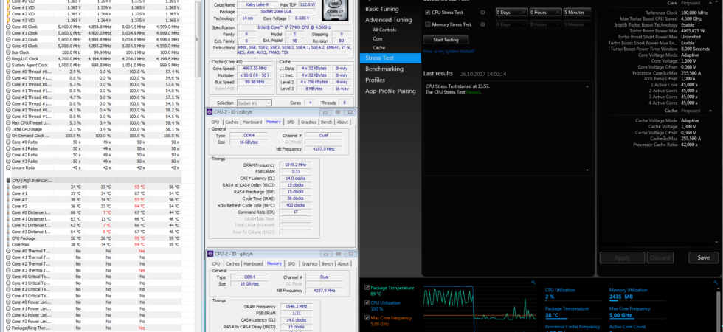Click icon beside Core #3 Power Limi... row
723x332 pixels.
[8, 322]
